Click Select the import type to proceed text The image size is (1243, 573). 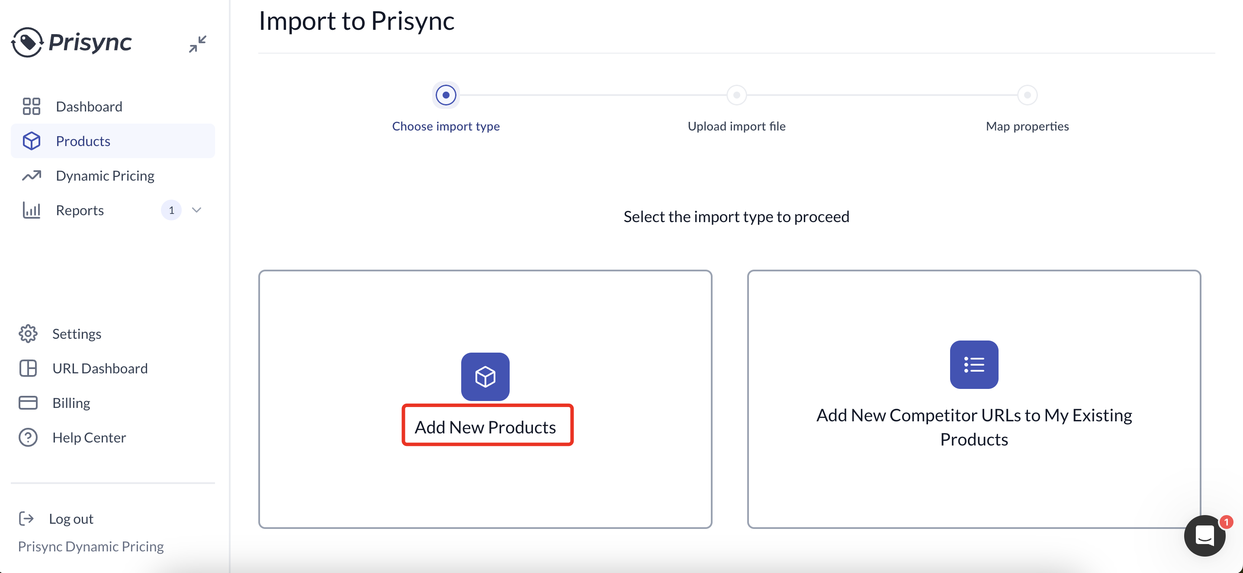click(x=736, y=217)
